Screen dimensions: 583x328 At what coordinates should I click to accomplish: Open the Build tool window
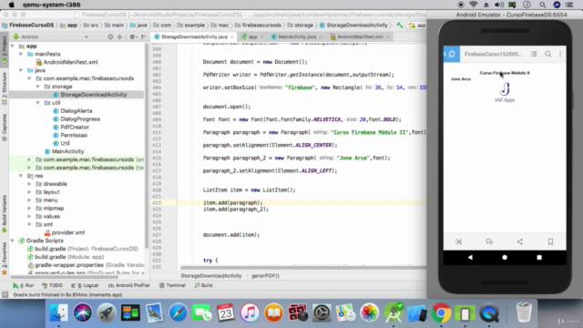203,285
